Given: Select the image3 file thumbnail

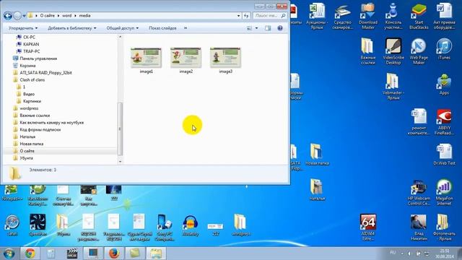Looking at the screenshot, I should 226,58.
